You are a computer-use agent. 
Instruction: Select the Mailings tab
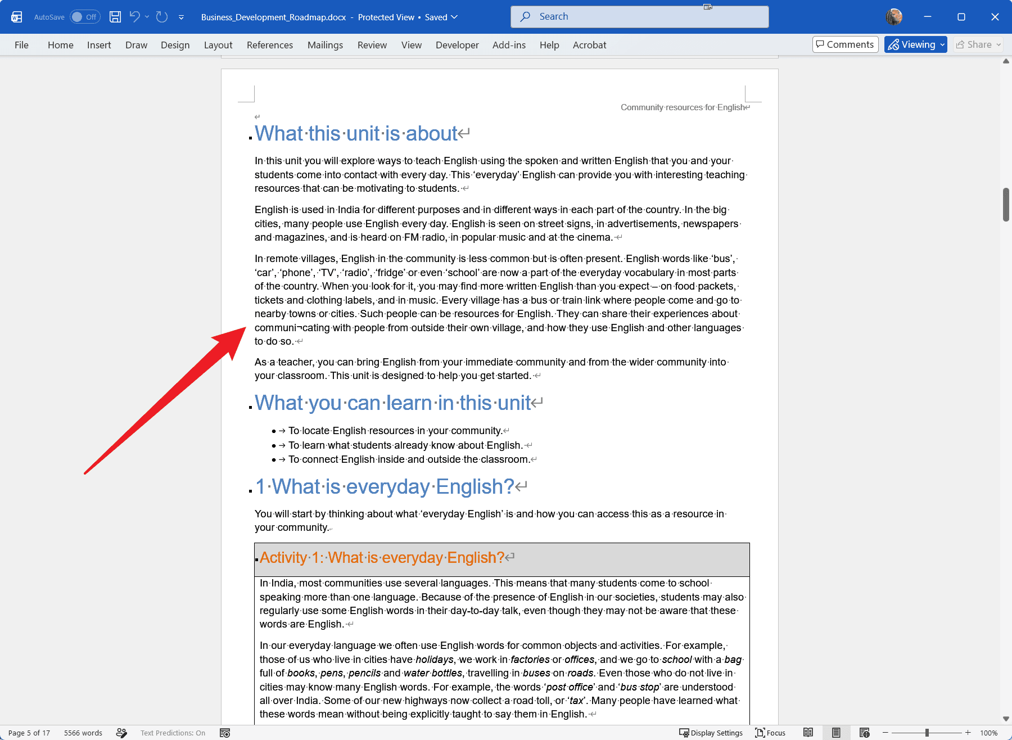pos(325,45)
